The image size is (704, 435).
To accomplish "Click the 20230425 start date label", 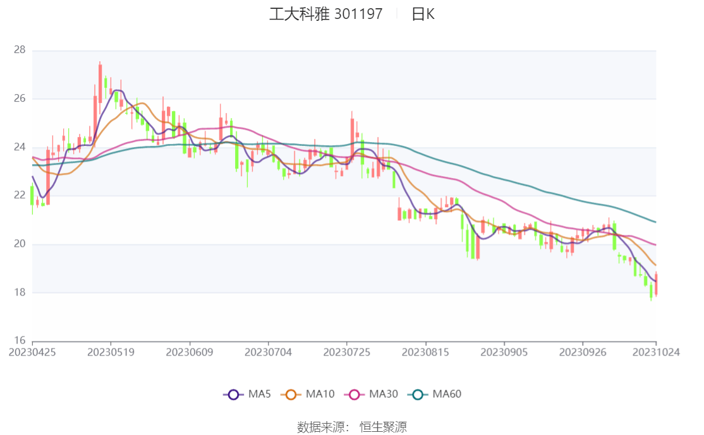I will (32, 352).
